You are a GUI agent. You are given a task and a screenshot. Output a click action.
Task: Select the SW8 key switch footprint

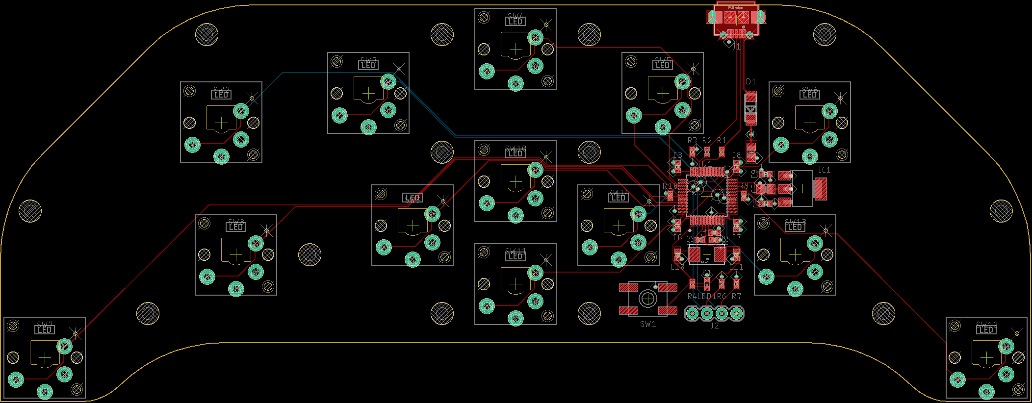236,255
